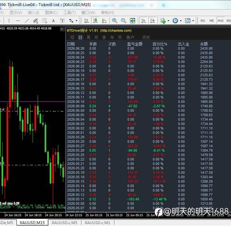
Task: Click loss value -47.82
Action: tap(132, 106)
